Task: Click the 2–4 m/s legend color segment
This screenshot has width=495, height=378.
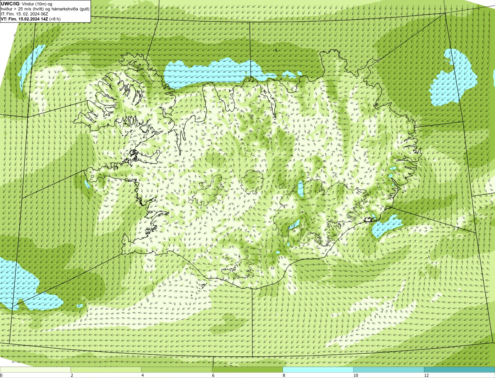Action: coord(106,370)
